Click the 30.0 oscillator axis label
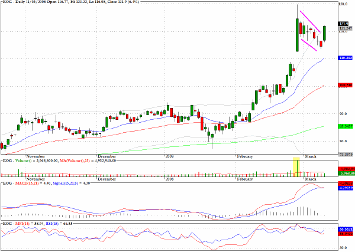This screenshot has width=355, height=252. click(343, 248)
